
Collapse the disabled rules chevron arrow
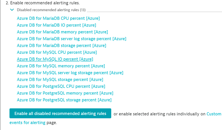click(12, 10)
